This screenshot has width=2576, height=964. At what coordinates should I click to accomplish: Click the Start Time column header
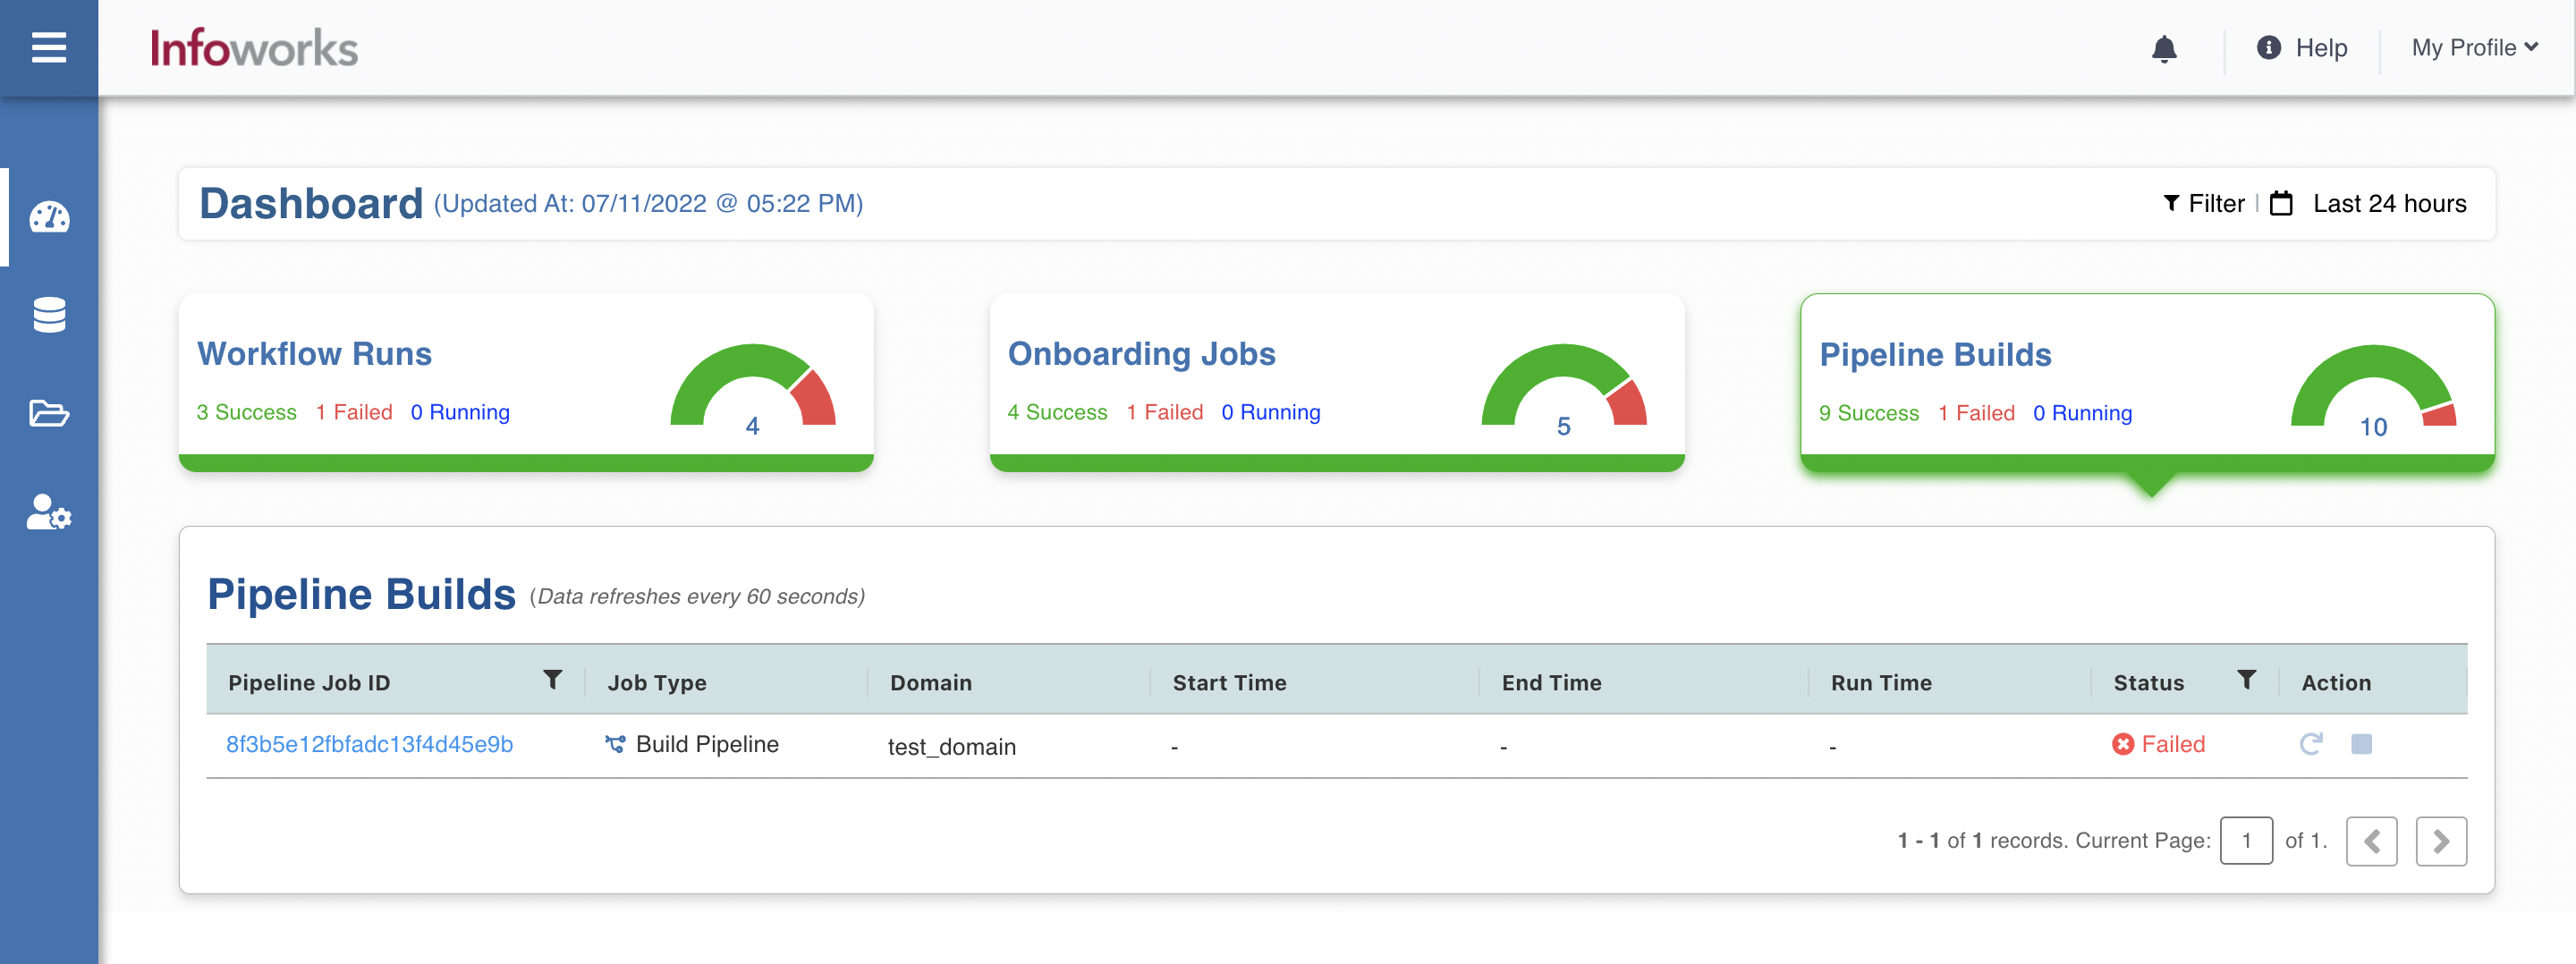coord(1229,682)
